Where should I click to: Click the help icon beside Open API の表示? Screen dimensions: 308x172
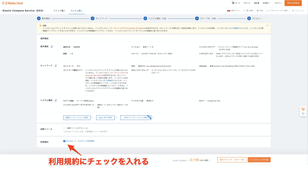(x=116, y=117)
